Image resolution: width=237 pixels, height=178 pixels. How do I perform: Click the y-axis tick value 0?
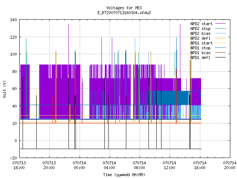[16, 141]
